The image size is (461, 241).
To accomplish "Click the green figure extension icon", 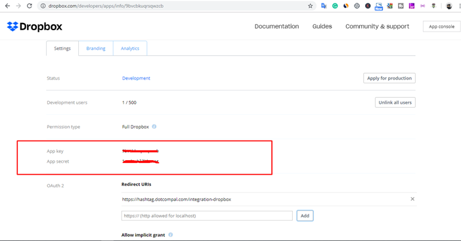I will 433,6.
